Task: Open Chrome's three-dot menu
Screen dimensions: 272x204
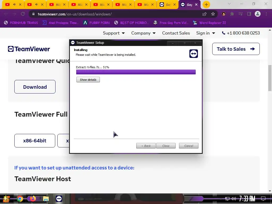Action: coord(266,14)
